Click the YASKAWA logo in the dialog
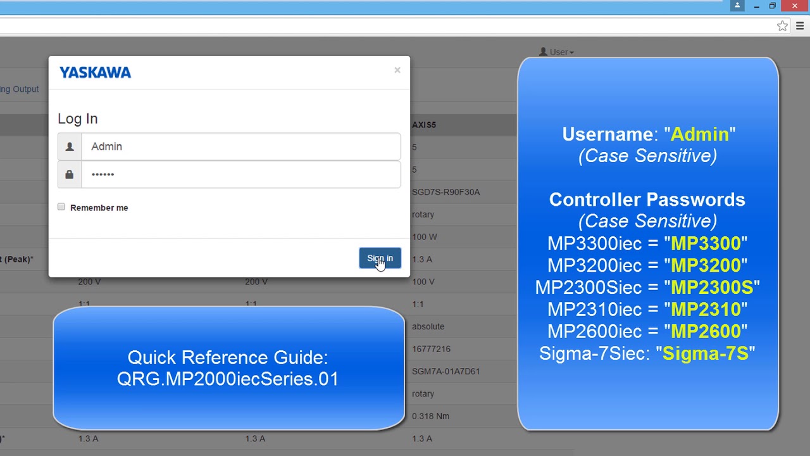Image resolution: width=810 pixels, height=456 pixels. (95, 73)
